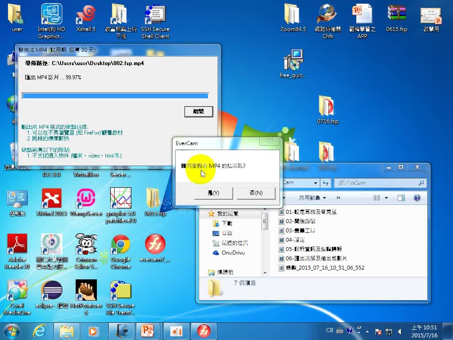Select 桌面 in the Explorer navigation pane
Viewport: 453px width, 340px height.
click(227, 233)
